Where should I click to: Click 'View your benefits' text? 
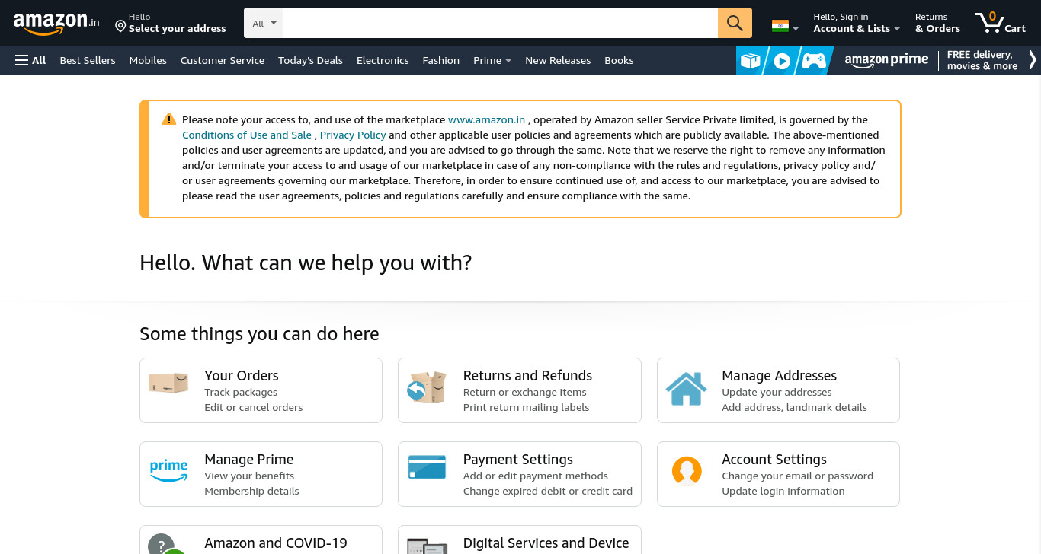pos(249,476)
